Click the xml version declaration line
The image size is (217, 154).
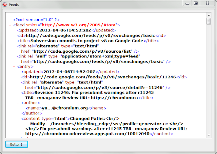point(36,20)
